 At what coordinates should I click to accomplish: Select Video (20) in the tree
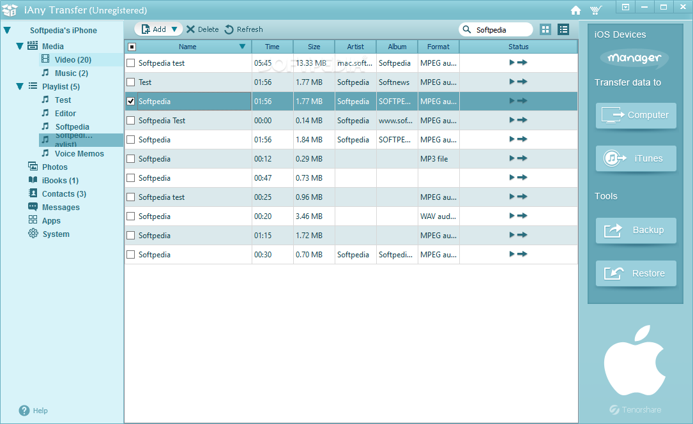point(73,59)
